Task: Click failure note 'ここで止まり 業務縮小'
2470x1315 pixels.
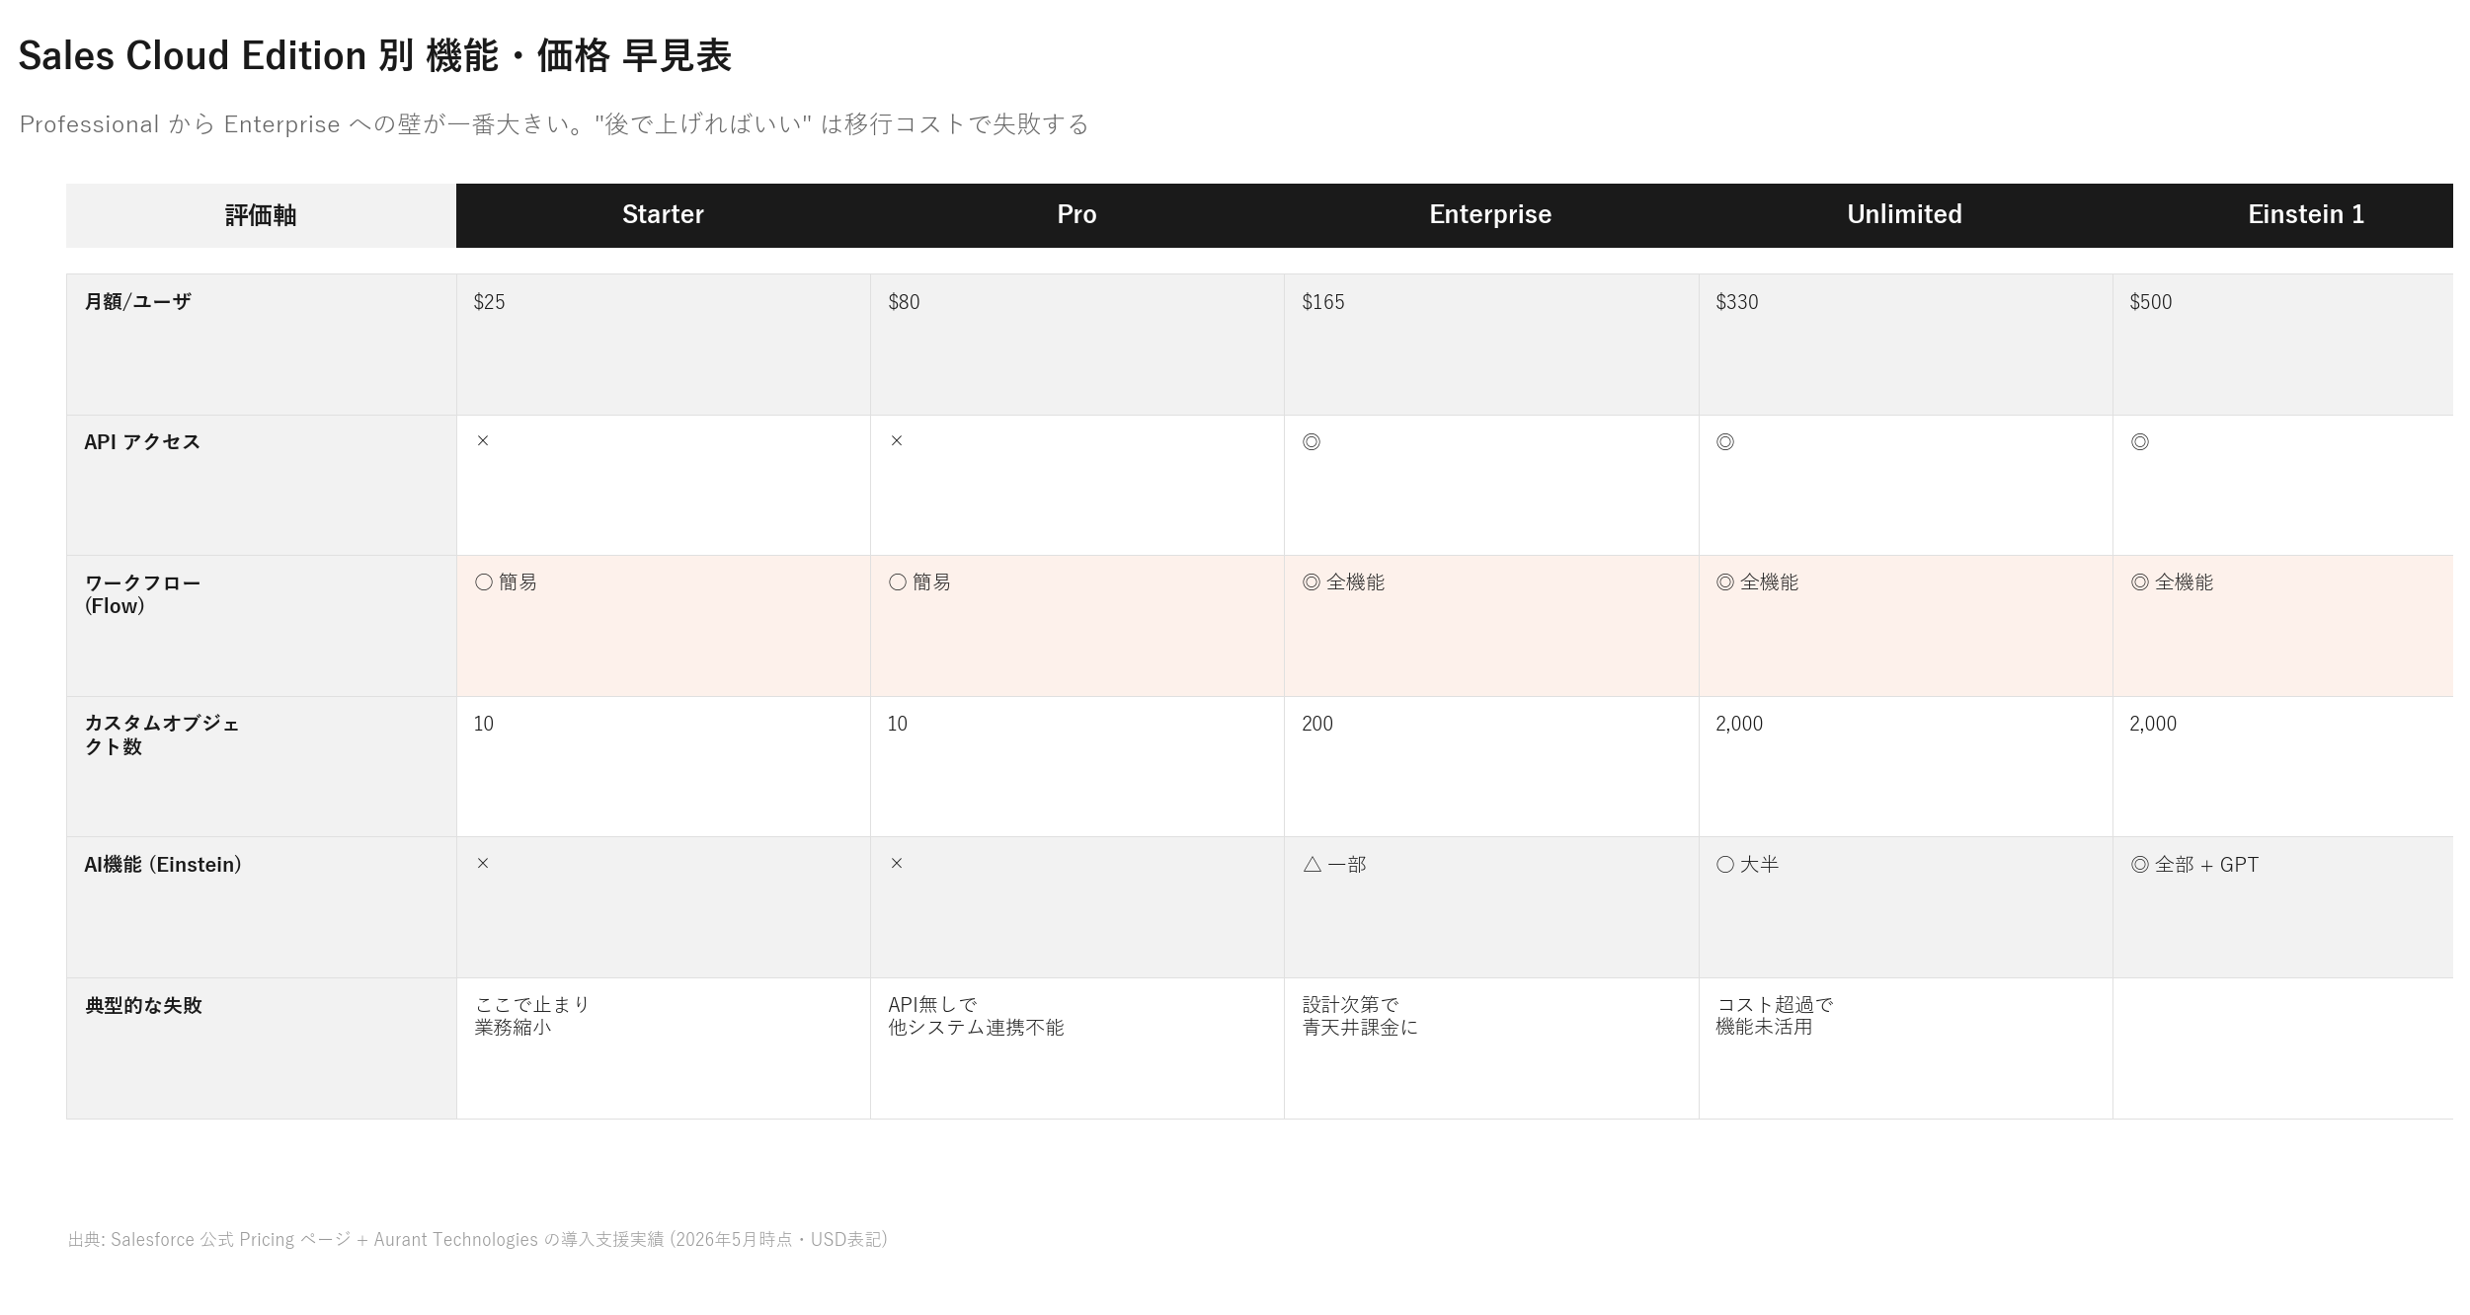Action: point(532,1016)
